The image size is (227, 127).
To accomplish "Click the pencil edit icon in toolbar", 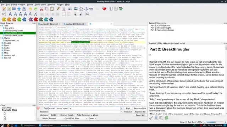I will 58,9.
